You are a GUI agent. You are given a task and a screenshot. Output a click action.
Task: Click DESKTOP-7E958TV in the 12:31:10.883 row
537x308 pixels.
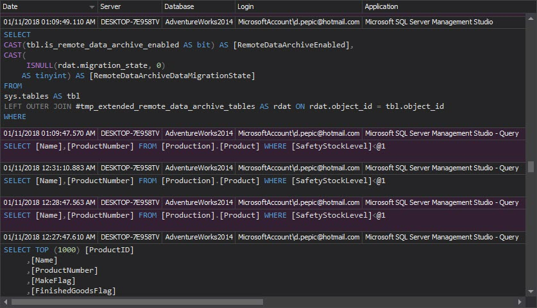130,168
